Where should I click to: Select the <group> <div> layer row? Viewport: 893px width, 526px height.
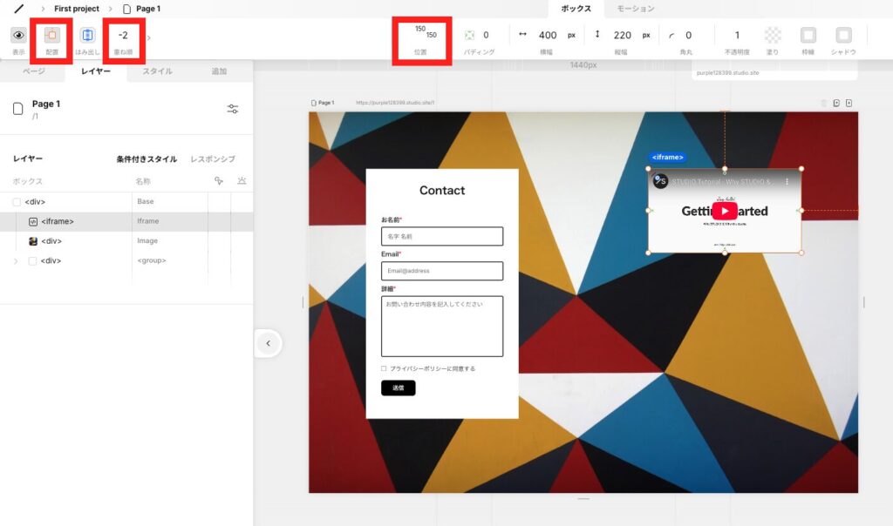pos(126,260)
